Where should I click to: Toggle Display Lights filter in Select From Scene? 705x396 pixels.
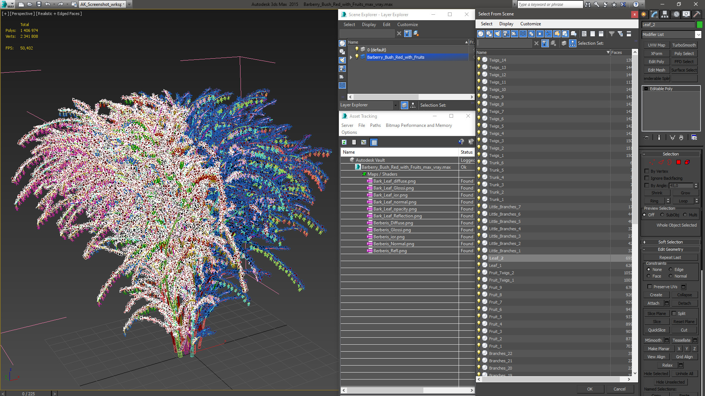(498, 34)
